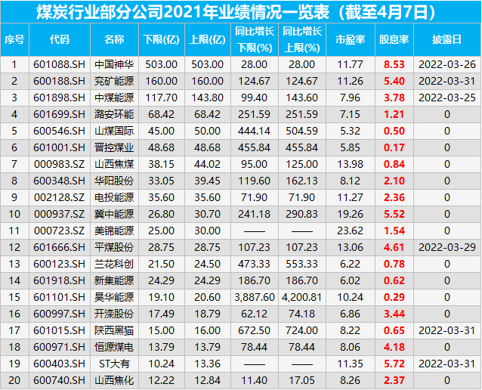Select company name 平煤股份
The image size is (482, 390).
(x=114, y=247)
